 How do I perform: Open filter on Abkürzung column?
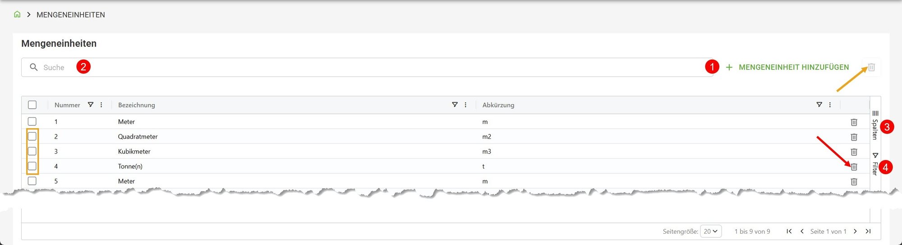pos(819,105)
